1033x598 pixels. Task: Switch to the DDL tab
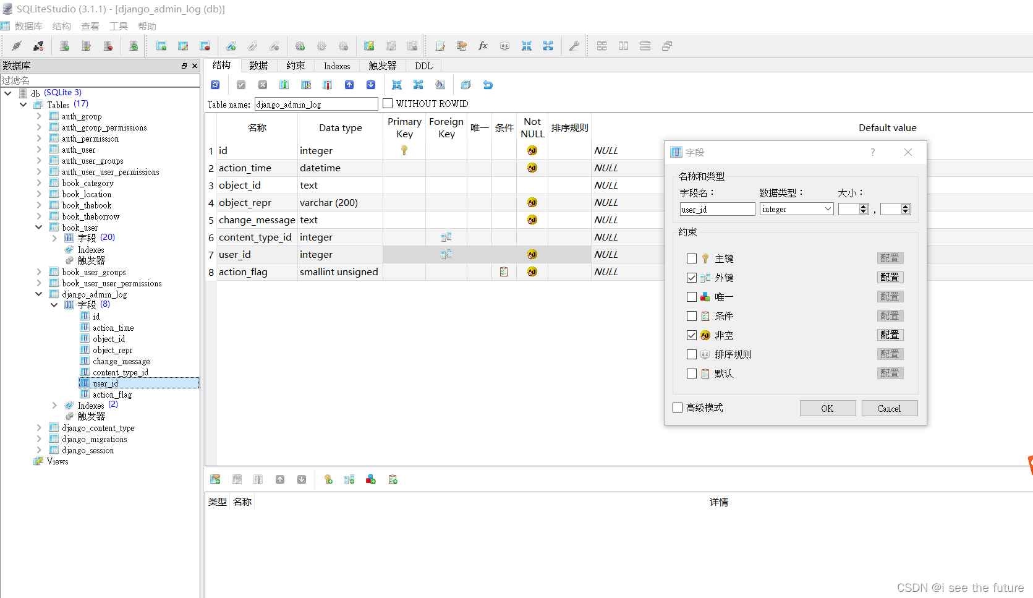tap(423, 66)
